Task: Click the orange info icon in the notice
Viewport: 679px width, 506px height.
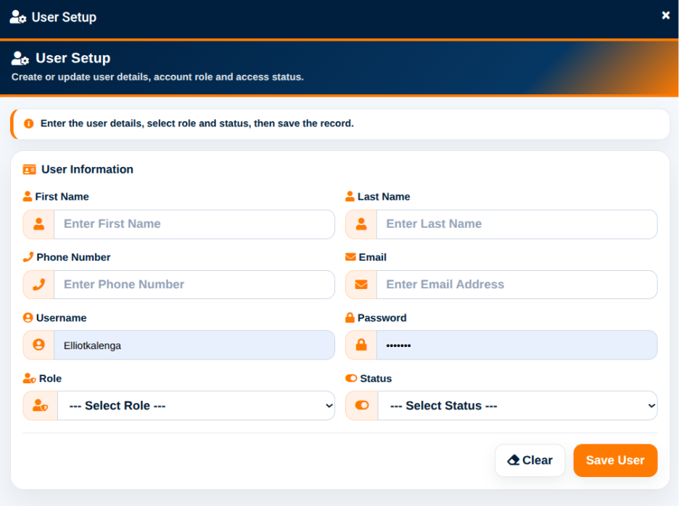Action: pos(28,123)
